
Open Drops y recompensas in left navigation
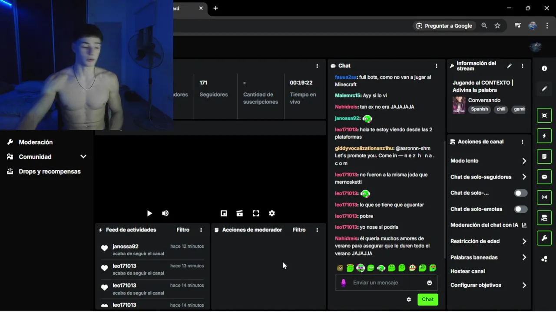point(50,172)
